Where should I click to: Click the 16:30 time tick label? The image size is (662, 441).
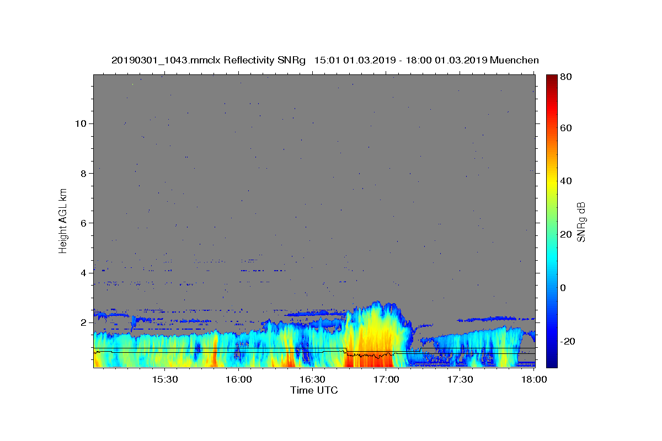312,380
